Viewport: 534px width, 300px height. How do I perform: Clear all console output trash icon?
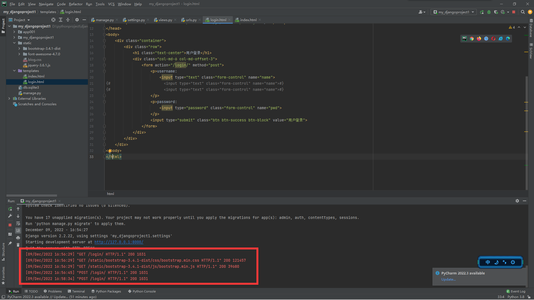18,245
